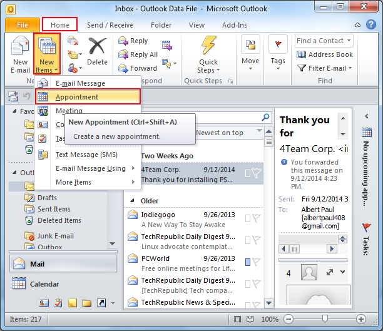
Task: Open Outlook Help question mark
Action: (x=371, y=24)
